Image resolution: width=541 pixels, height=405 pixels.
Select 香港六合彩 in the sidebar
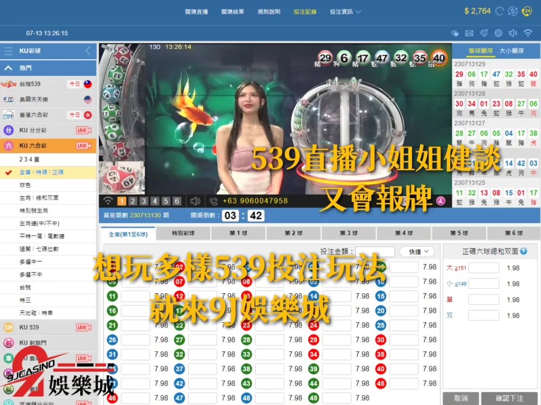[x=48, y=114]
